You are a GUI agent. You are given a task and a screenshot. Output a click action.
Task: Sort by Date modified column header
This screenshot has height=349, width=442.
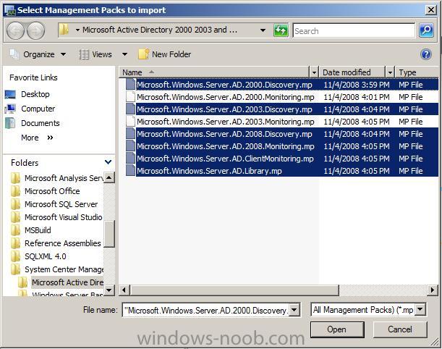coord(352,72)
